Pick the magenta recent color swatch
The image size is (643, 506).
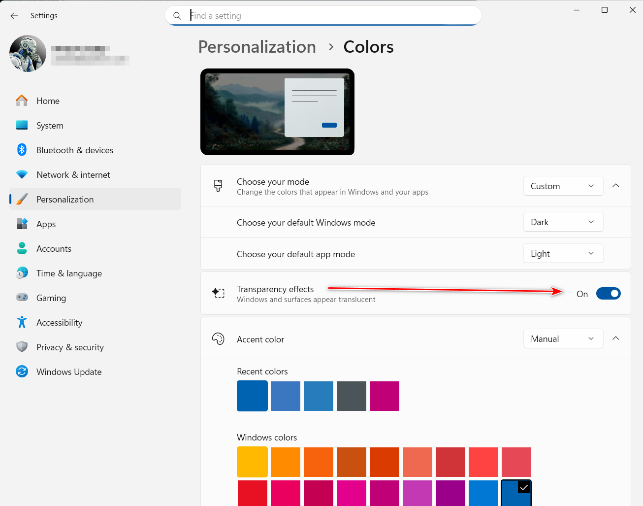pos(384,396)
